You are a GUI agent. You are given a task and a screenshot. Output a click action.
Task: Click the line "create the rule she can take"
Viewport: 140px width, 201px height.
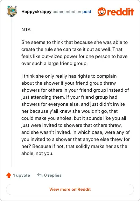pos(72,49)
